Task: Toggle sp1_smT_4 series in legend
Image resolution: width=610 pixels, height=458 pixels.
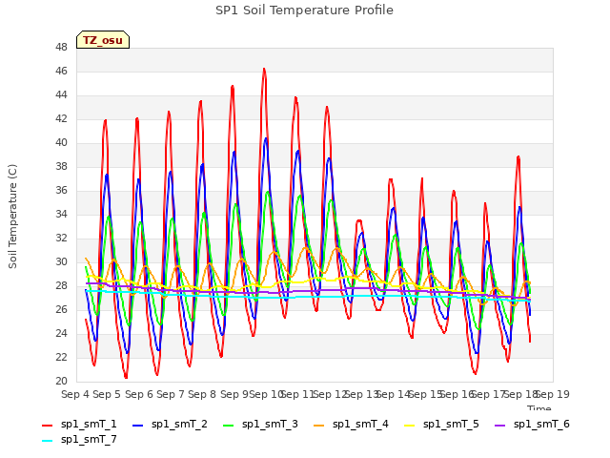Action: [351, 424]
